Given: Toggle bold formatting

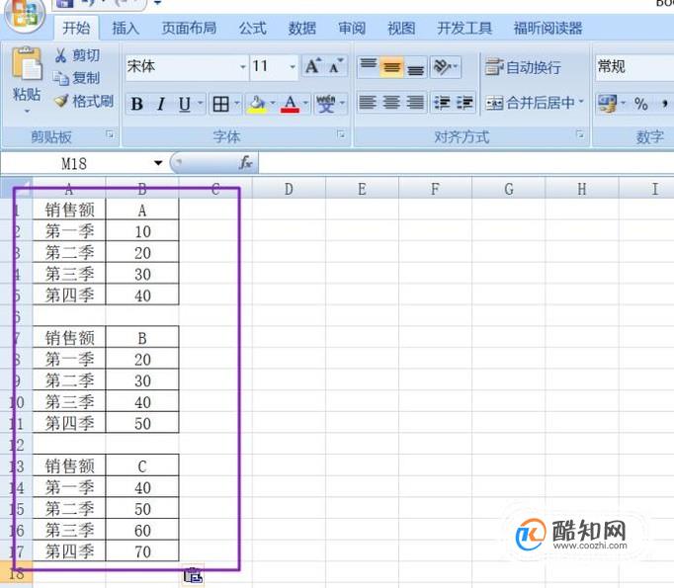Looking at the screenshot, I should [x=137, y=104].
